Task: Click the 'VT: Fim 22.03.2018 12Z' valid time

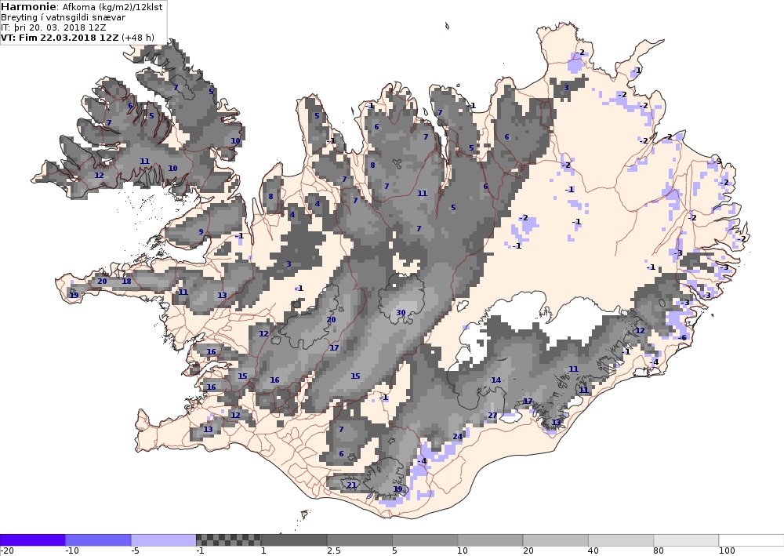Action: point(60,38)
